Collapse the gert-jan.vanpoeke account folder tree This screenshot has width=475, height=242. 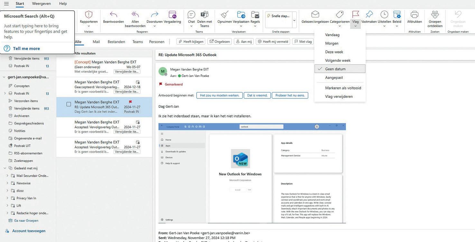5,77
